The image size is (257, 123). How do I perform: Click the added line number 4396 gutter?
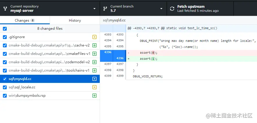(x=120, y=58)
